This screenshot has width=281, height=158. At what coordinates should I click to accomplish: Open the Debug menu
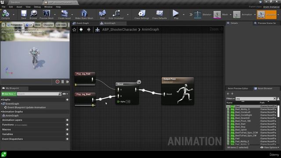37,7
